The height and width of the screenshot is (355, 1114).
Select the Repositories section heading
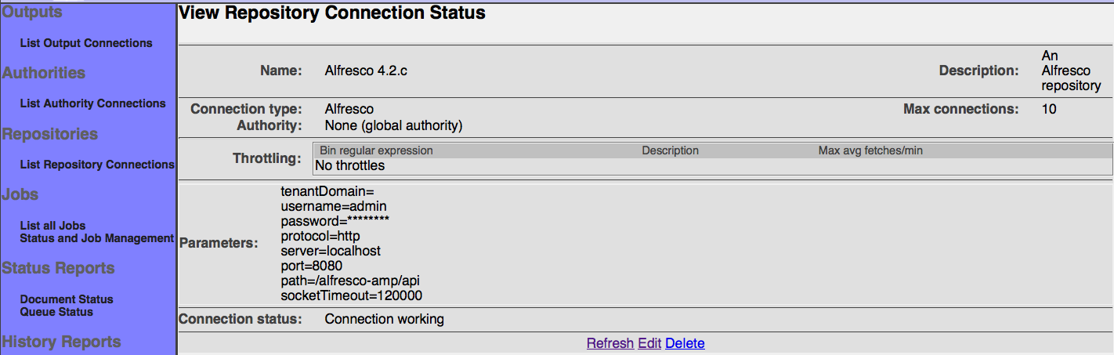tap(50, 134)
